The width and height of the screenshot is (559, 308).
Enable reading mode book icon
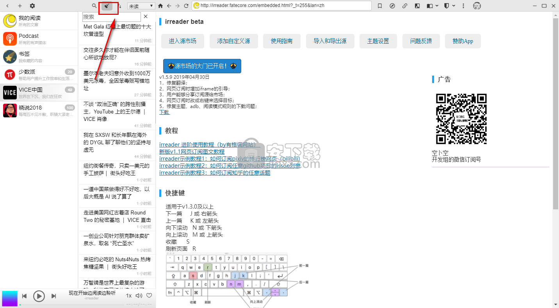(430, 6)
